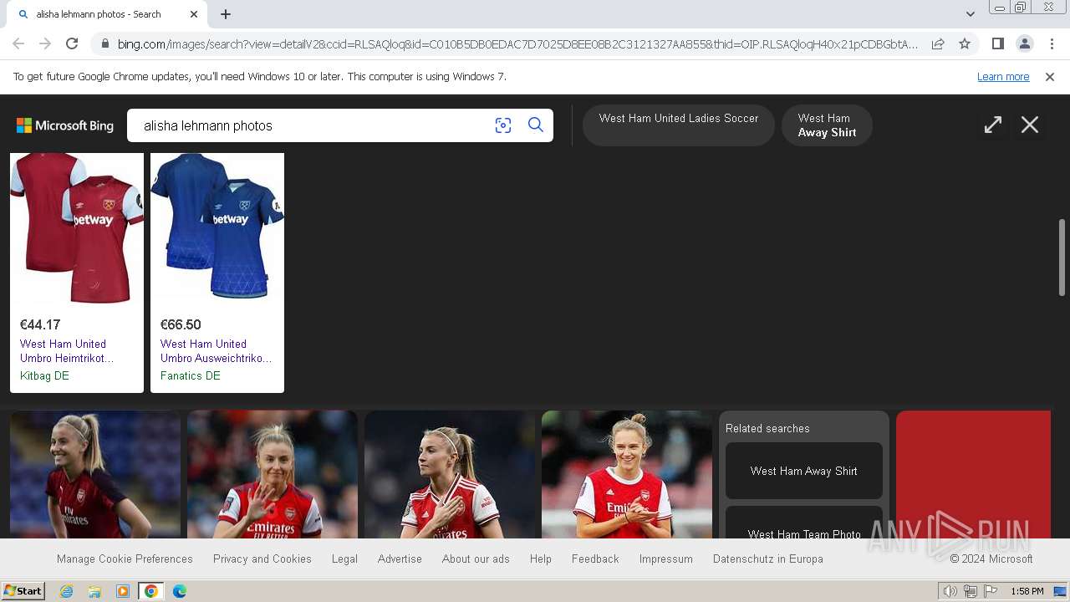Share this page icon in address bar
Viewport: 1070px width, 602px height.
click(x=938, y=43)
